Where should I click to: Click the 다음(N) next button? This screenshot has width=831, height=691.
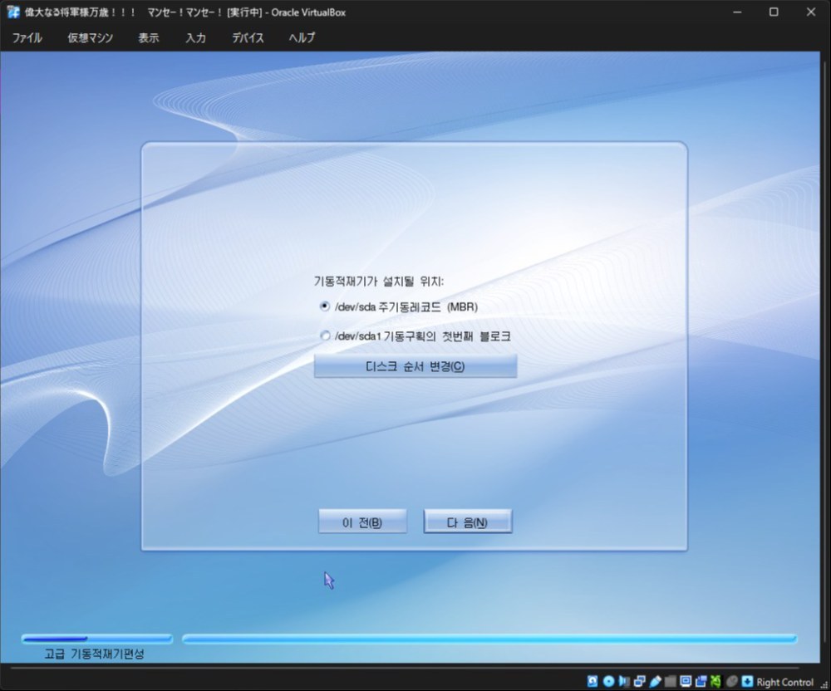[467, 522]
